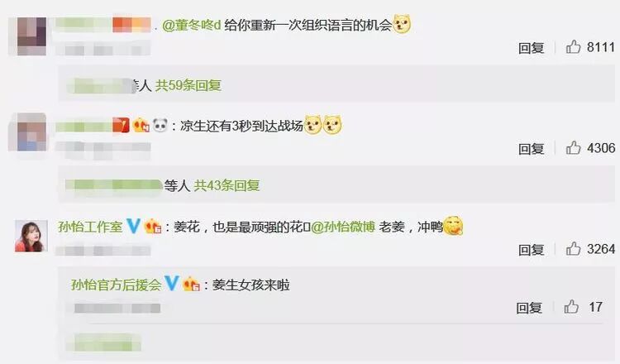
Task: Click the verified V badge beside 孙怡官方后援会
Action: (x=172, y=284)
